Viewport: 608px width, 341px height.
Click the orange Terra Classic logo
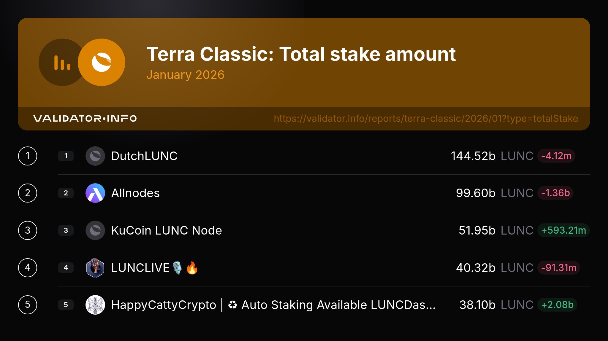(102, 63)
